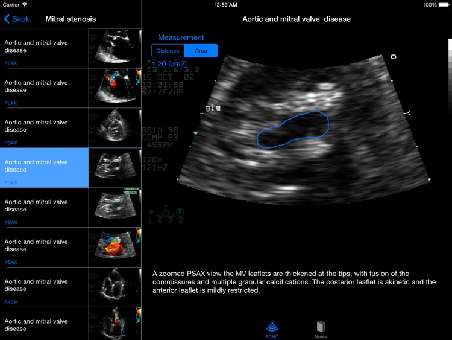Select the A4CH list row title
The width and height of the screenshot is (452, 340).
pyautogui.click(x=36, y=286)
